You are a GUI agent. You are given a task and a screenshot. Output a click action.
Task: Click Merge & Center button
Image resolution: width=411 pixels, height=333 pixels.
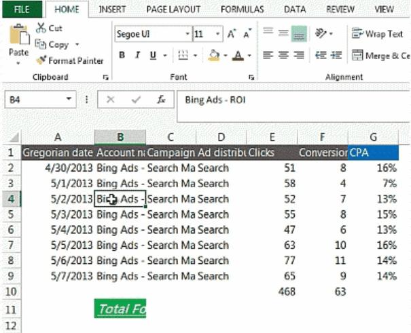[381, 56]
